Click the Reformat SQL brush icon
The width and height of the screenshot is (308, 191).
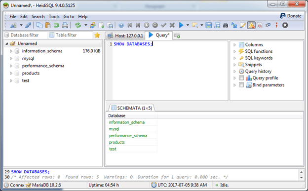(242, 25)
